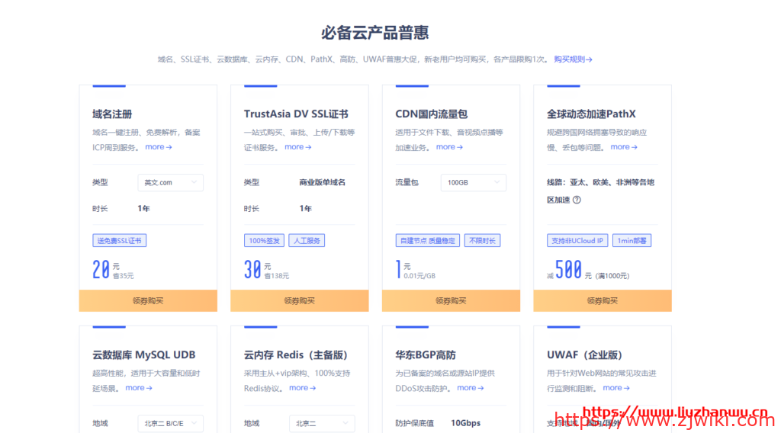Click 领券购买 for 全球动态加速PathX
The height and width of the screenshot is (433, 781).
coord(603,300)
